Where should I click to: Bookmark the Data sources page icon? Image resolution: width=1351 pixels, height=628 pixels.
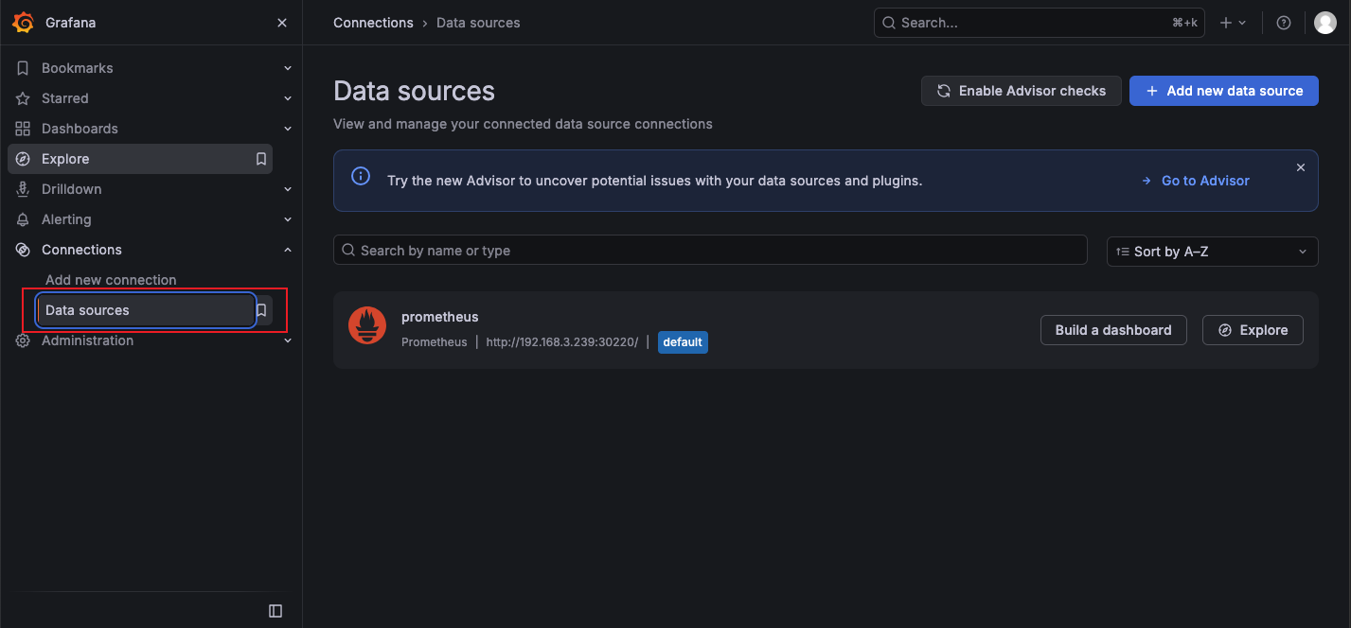[x=262, y=310]
